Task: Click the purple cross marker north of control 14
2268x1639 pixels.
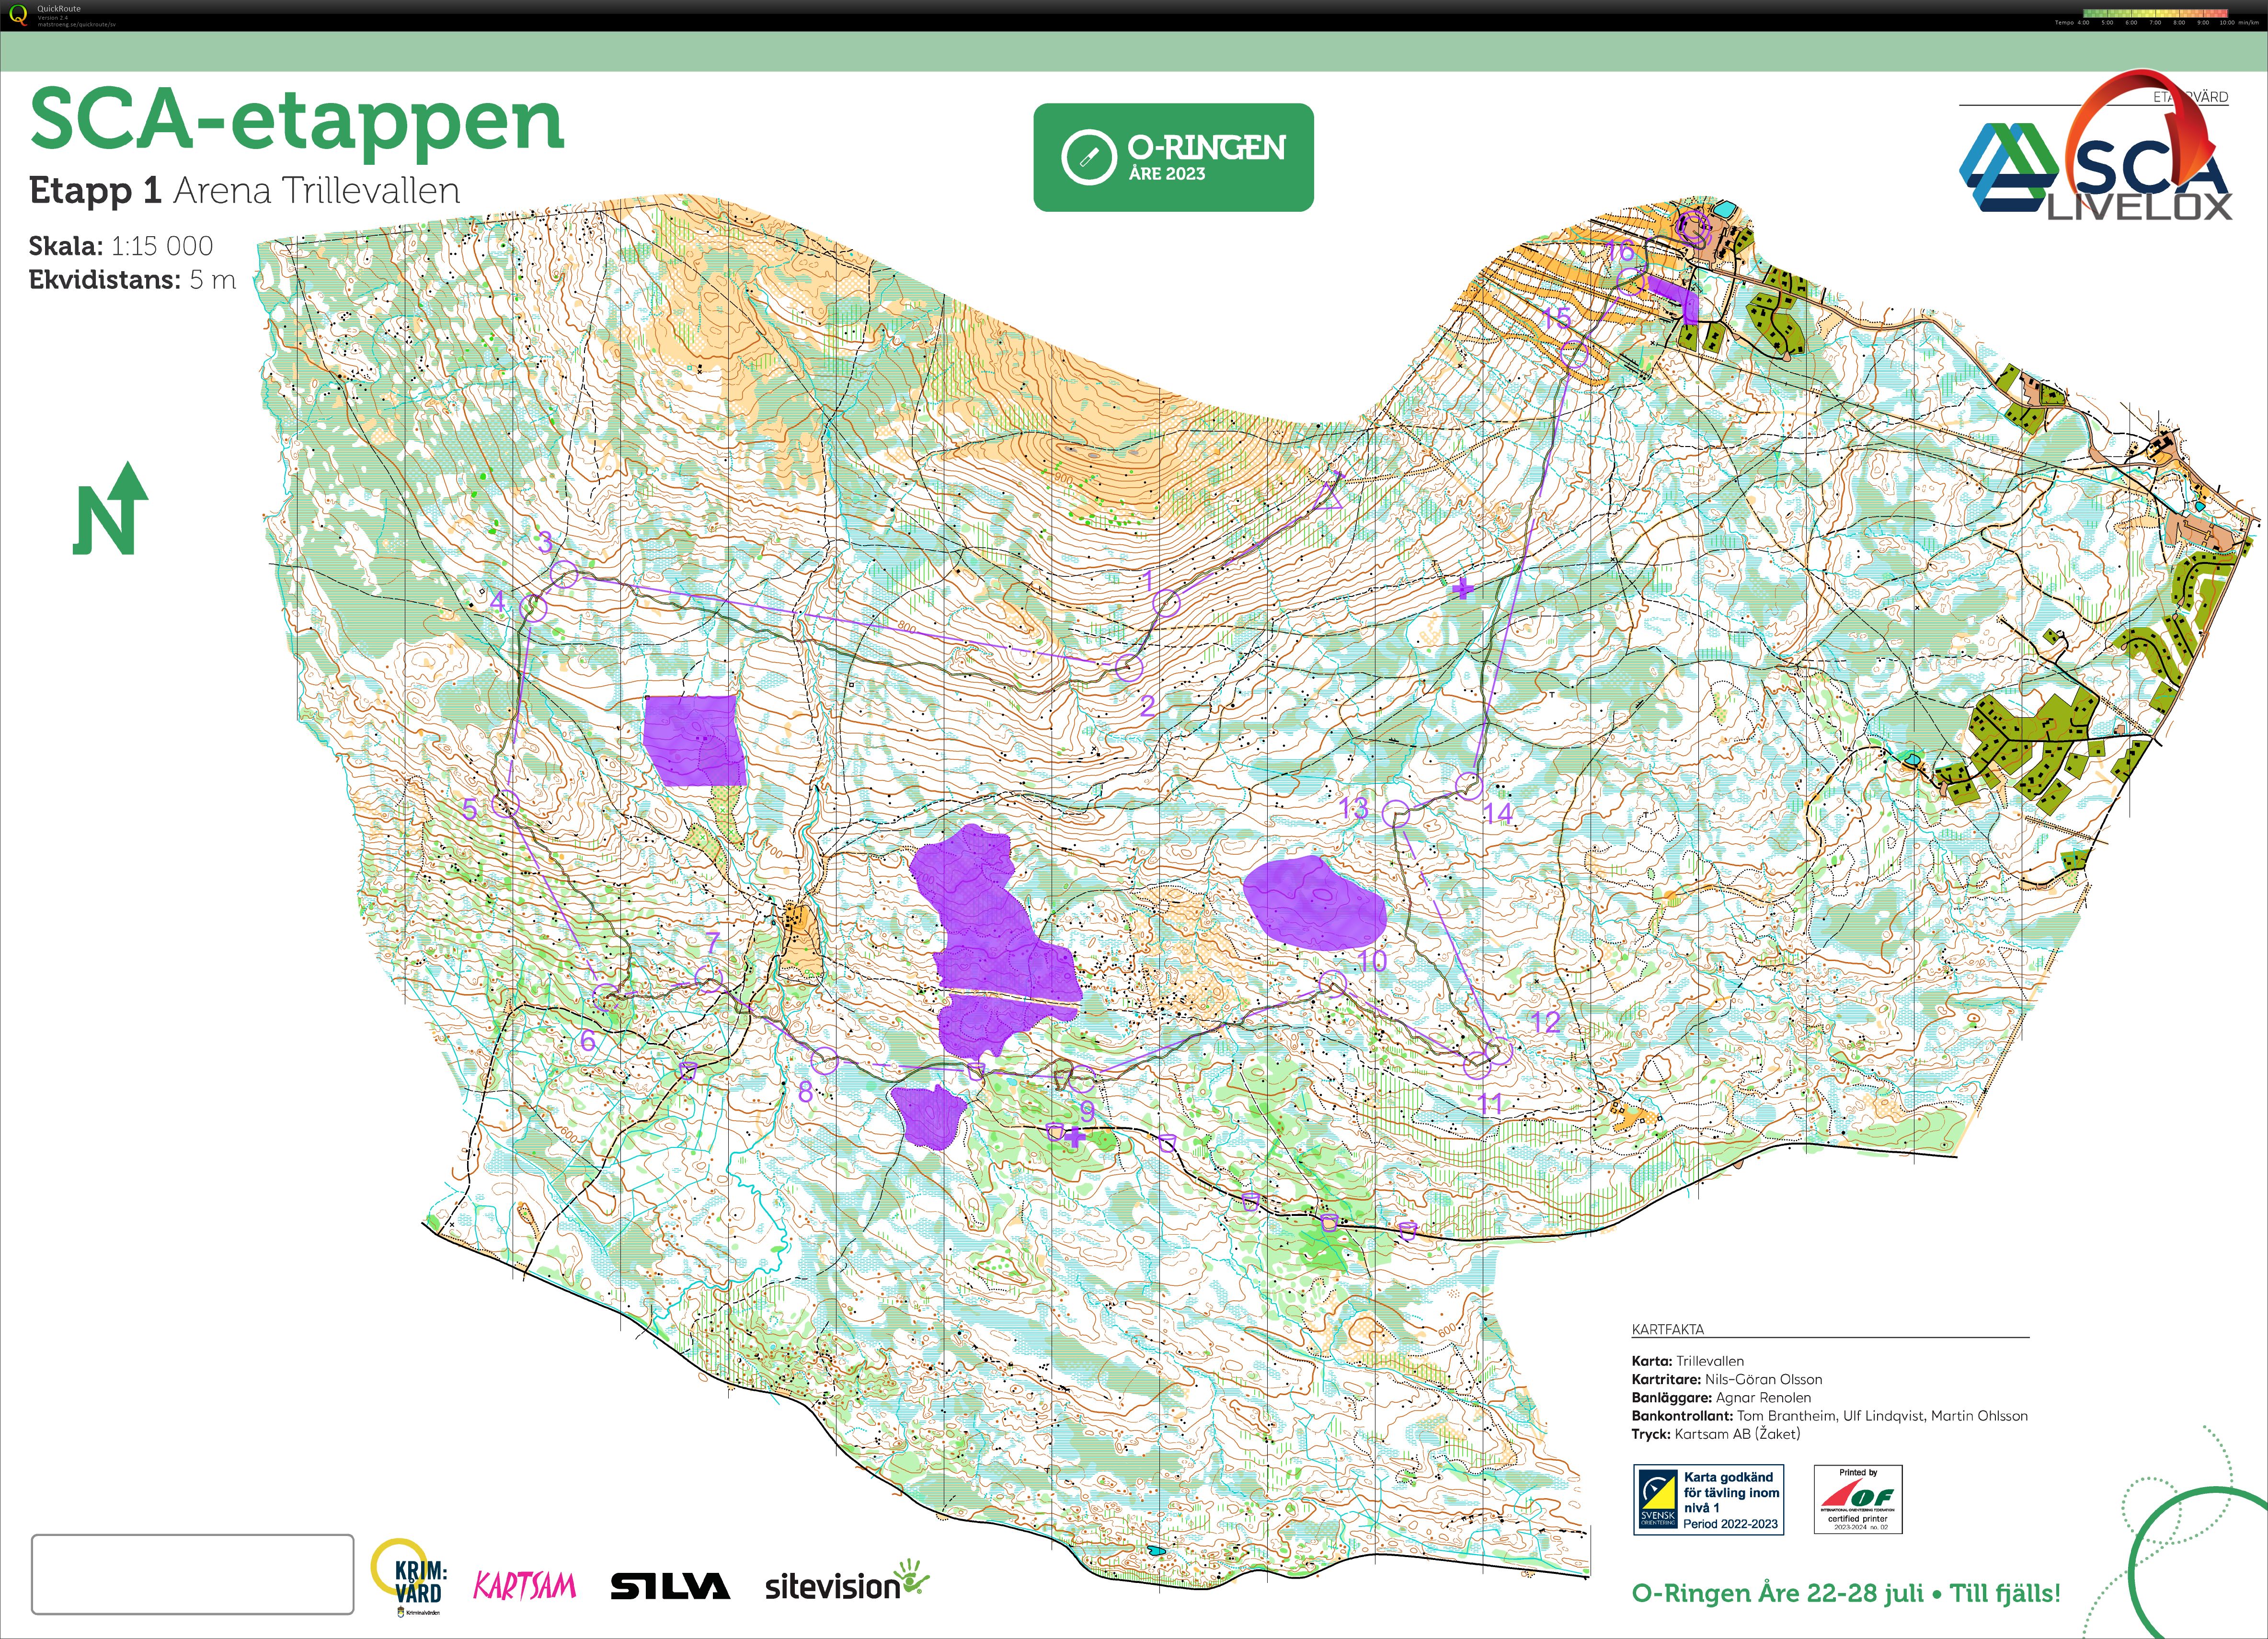Action: coord(1463,589)
